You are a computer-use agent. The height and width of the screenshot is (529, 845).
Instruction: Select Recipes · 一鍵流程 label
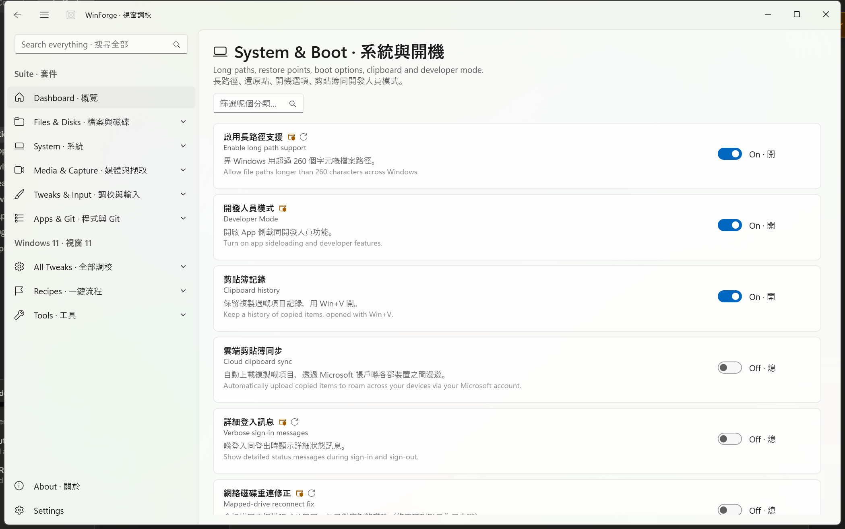tap(68, 291)
